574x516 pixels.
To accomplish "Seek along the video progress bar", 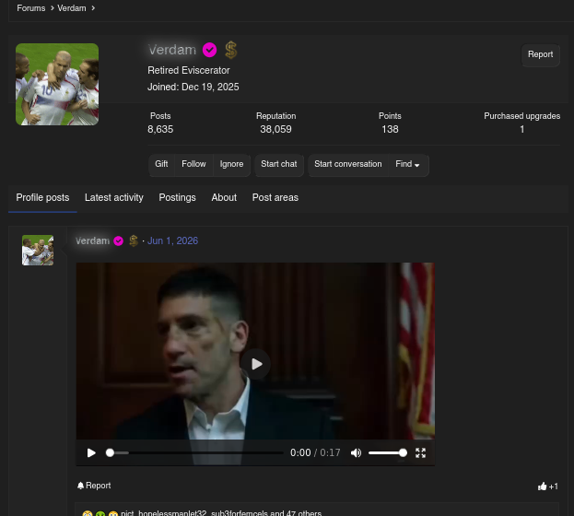I will (194, 453).
